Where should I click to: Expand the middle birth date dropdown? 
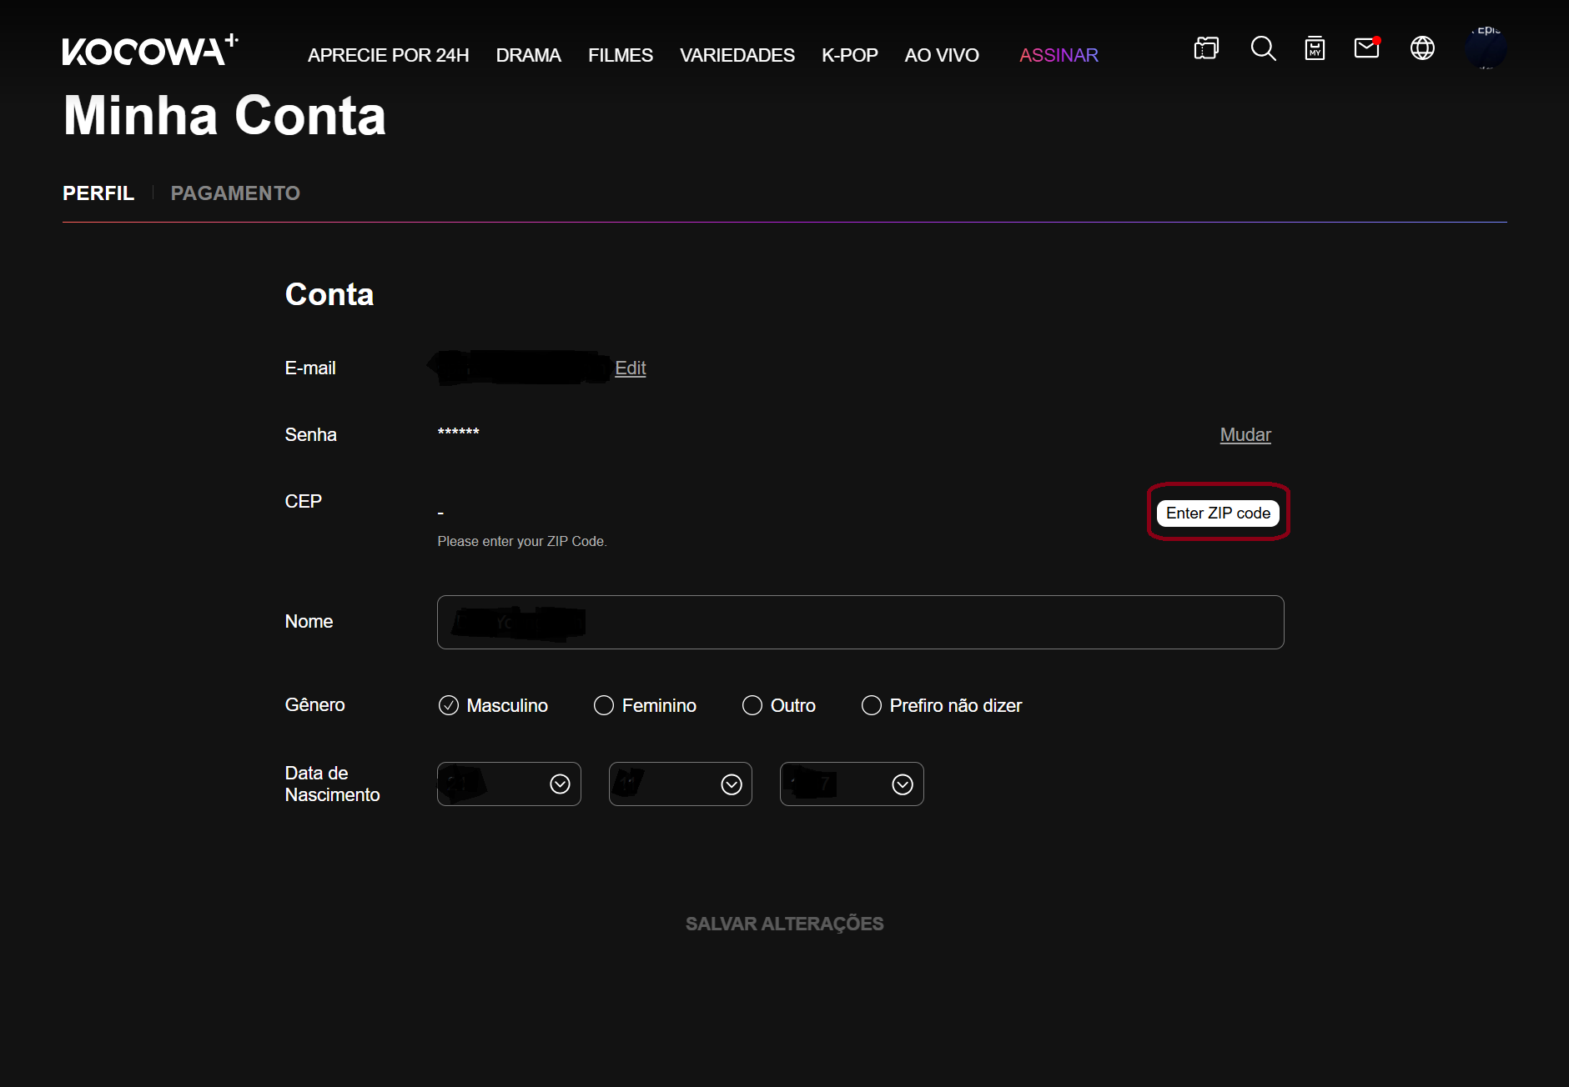(x=681, y=784)
